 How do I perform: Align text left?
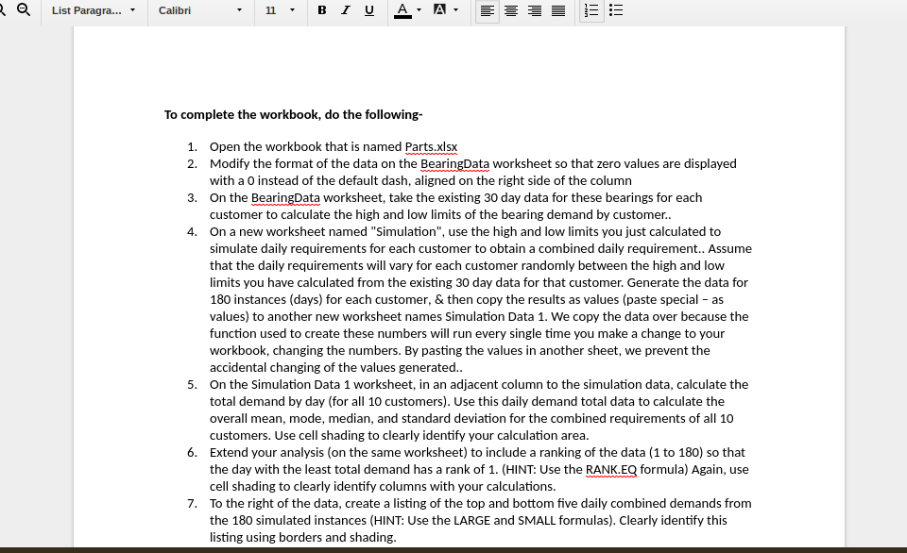(x=488, y=10)
